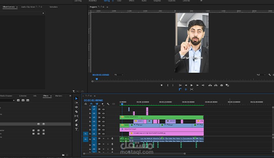The image size is (274, 158).
Task: Add a marker in Program monitor
Action: (x=162, y=85)
